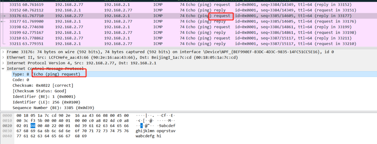377x144 pixels.
Task: Select packet 33211 echo reply row
Action: click(188, 44)
